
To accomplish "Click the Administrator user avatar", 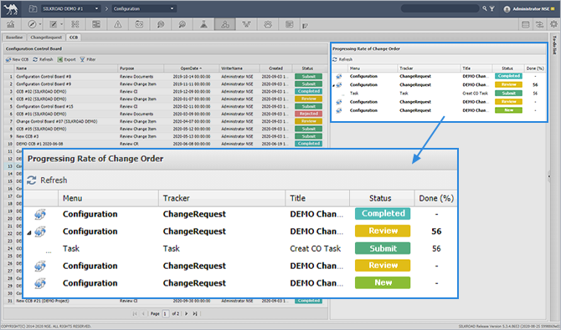I will coord(507,9).
